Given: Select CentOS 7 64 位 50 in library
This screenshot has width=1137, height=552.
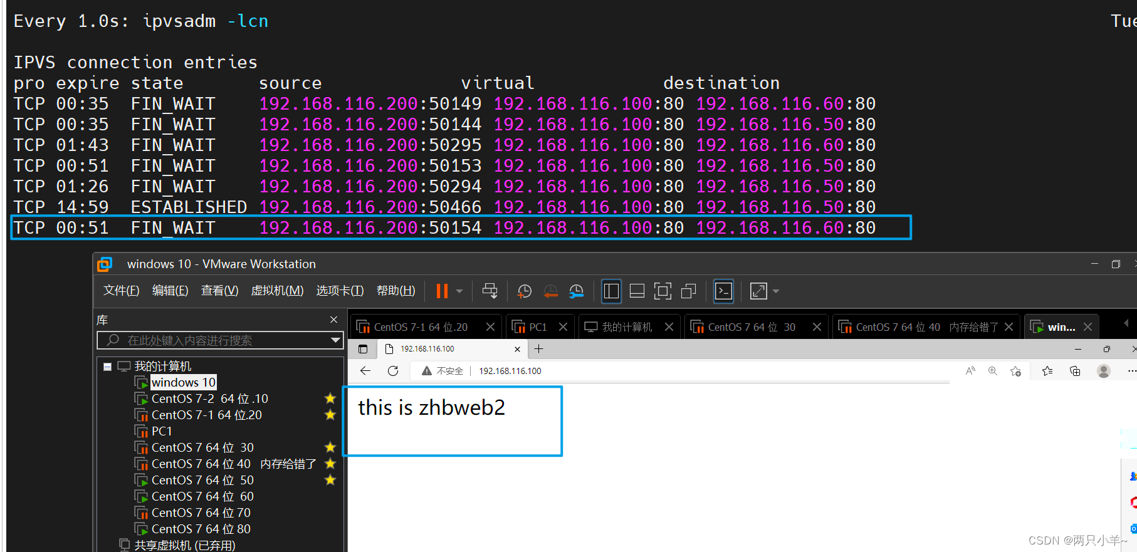Looking at the screenshot, I should [202, 480].
